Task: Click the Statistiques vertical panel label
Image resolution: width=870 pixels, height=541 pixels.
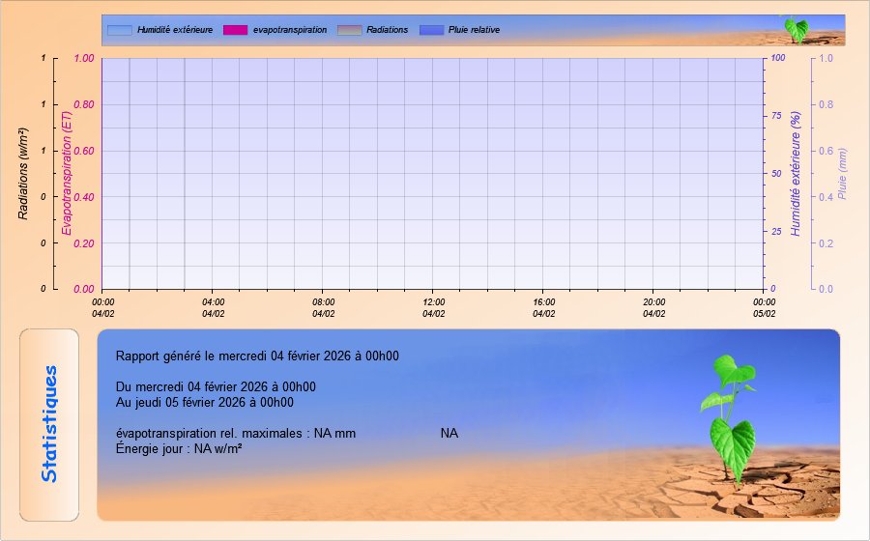Action: (49, 424)
